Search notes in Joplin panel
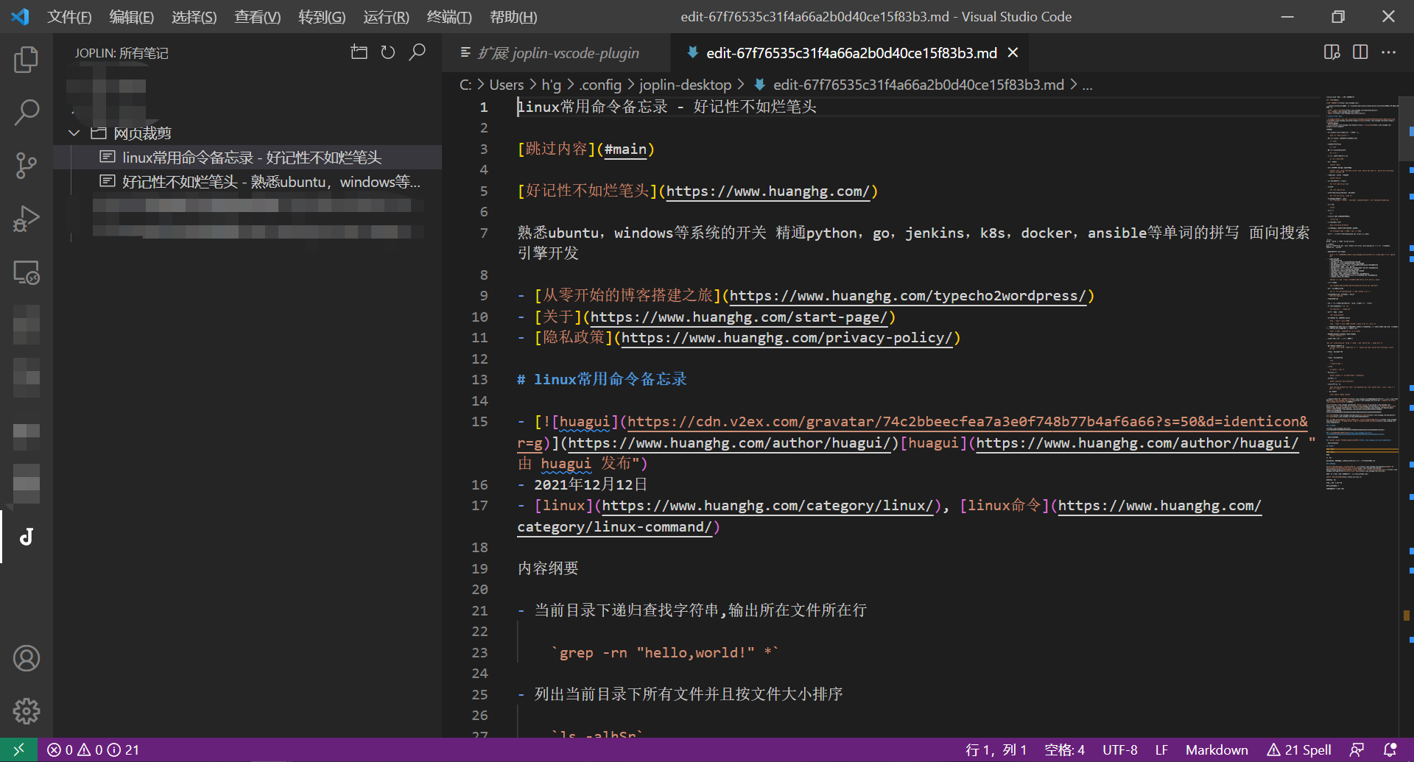Viewport: 1414px width, 762px height. [x=418, y=52]
